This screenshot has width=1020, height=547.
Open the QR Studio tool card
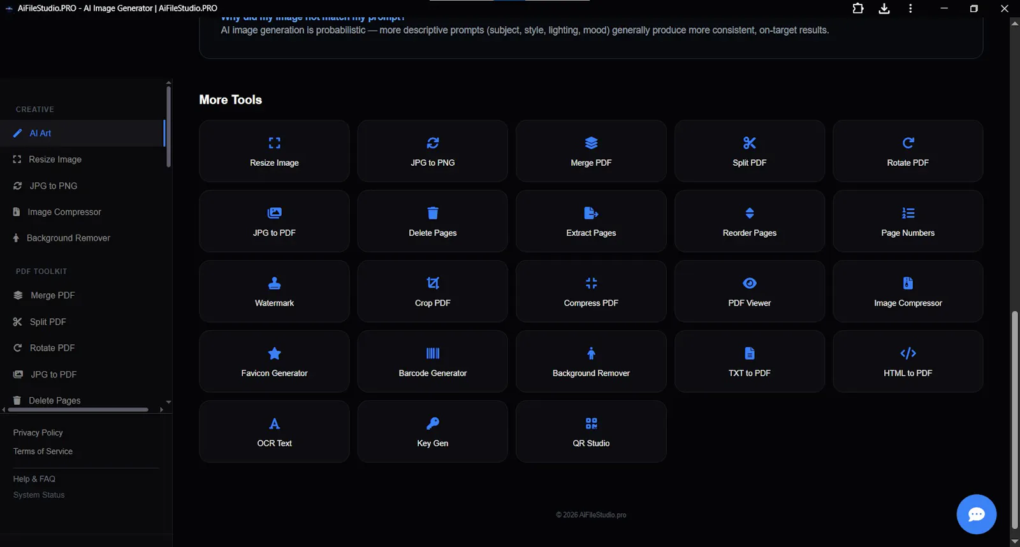tap(591, 432)
